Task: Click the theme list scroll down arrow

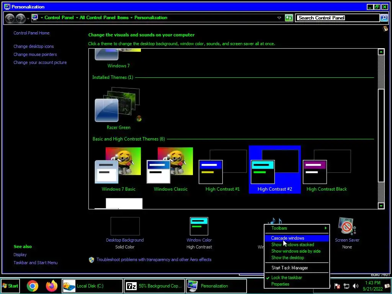Action: tap(381, 206)
